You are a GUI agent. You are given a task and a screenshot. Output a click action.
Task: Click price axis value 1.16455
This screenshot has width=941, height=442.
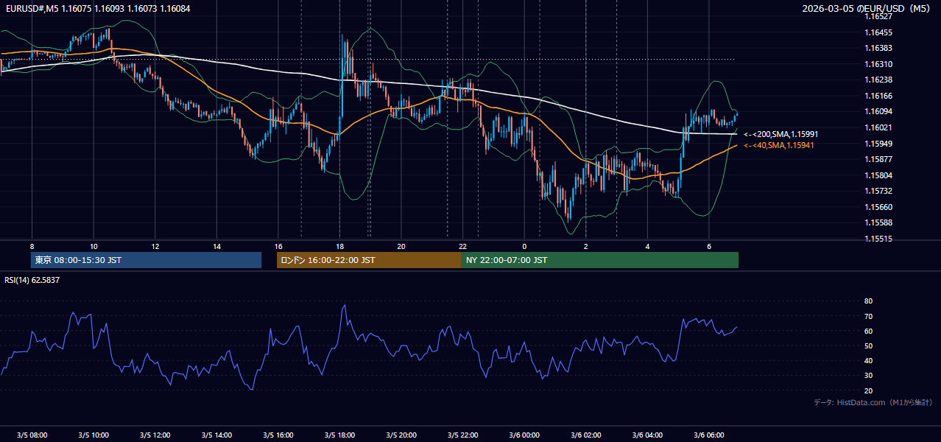point(878,32)
